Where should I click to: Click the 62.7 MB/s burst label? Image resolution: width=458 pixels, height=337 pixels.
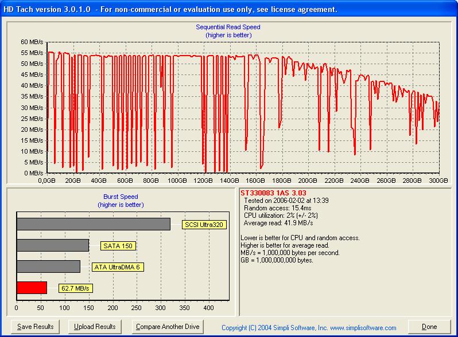[75, 288]
